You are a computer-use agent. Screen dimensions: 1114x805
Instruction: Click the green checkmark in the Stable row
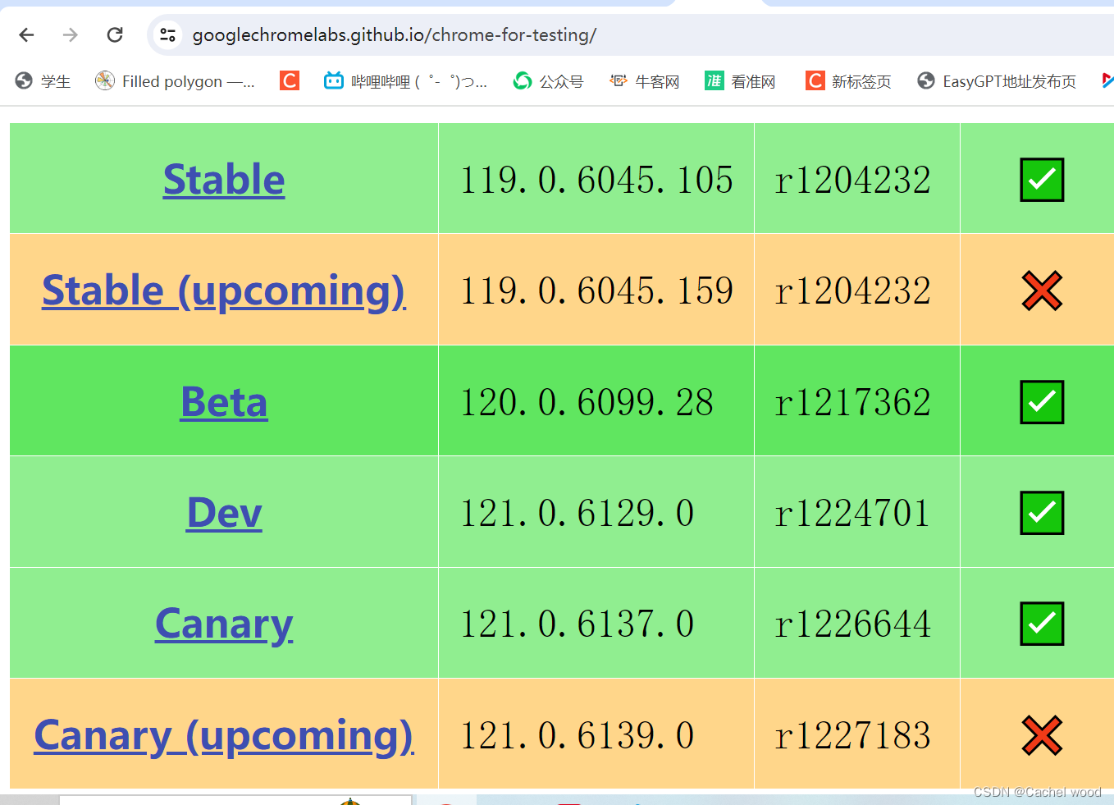pos(1042,180)
